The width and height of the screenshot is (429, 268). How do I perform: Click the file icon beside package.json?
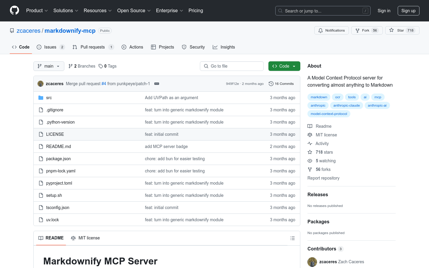tap(41, 159)
